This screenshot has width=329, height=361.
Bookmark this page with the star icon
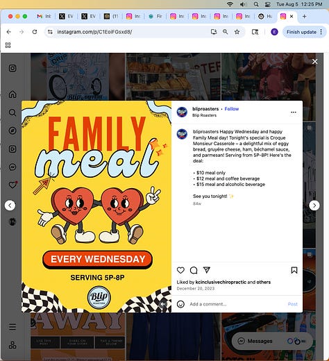pos(237,32)
